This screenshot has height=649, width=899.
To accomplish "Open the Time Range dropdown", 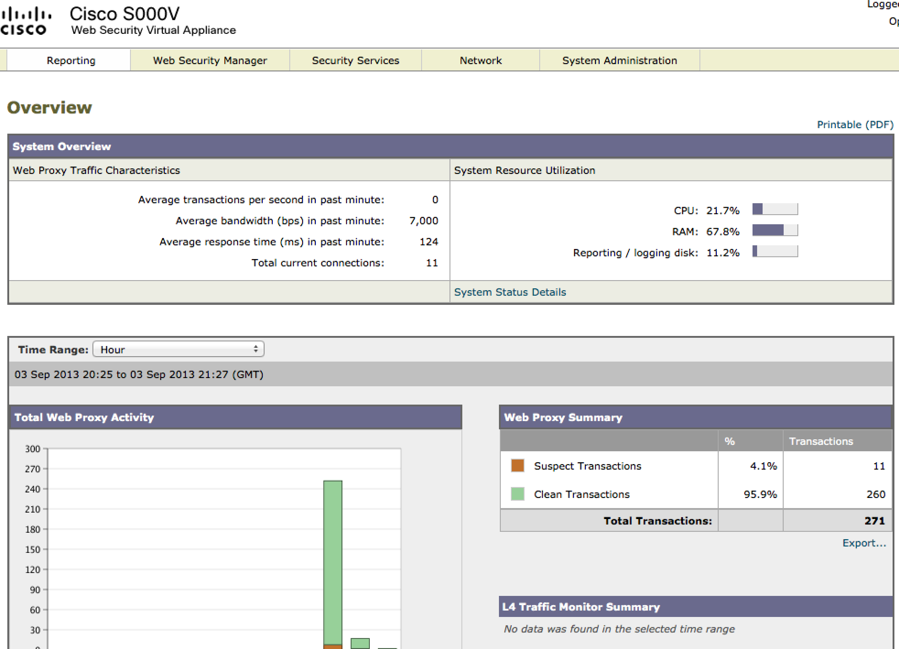I will click(179, 349).
